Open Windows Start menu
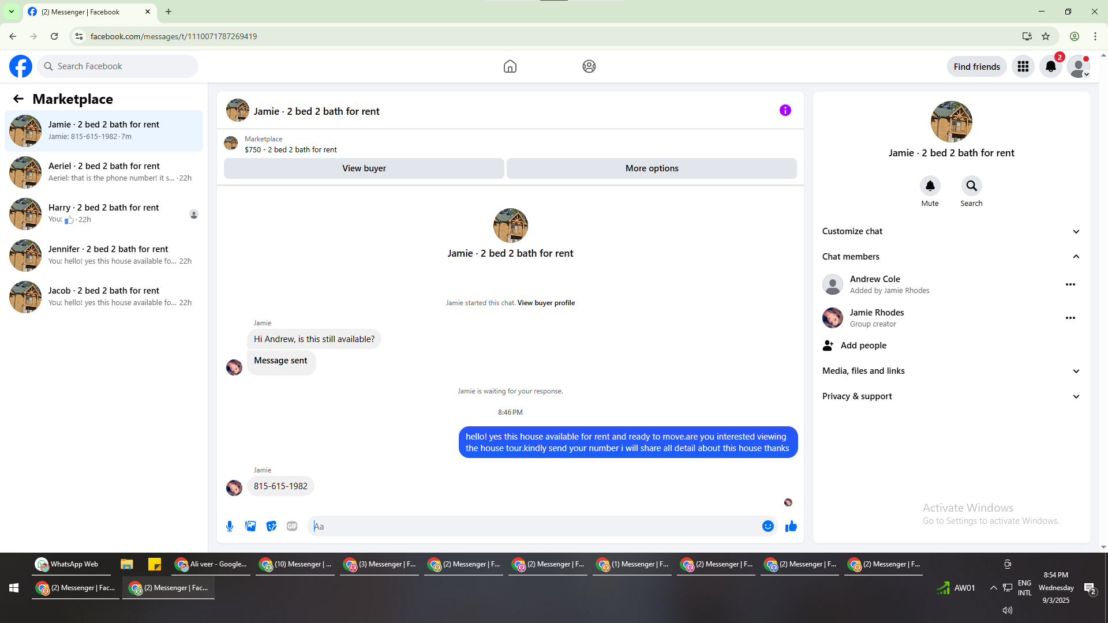The width and height of the screenshot is (1108, 623). pos(14,588)
